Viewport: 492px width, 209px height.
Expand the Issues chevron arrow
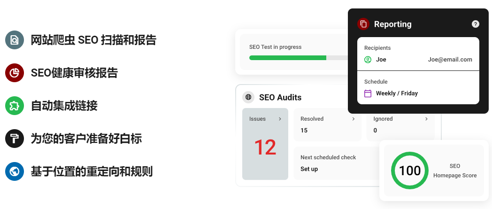tap(280, 119)
